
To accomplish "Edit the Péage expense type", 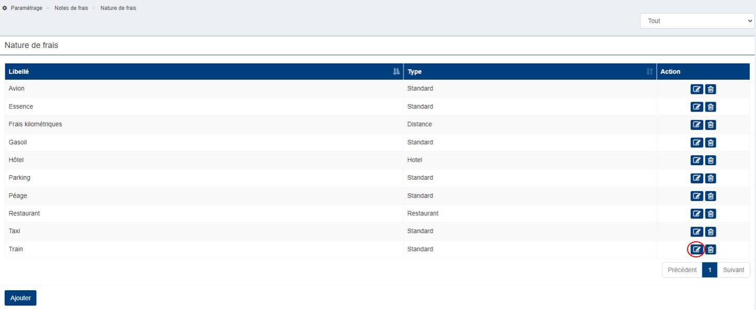I will pos(696,196).
